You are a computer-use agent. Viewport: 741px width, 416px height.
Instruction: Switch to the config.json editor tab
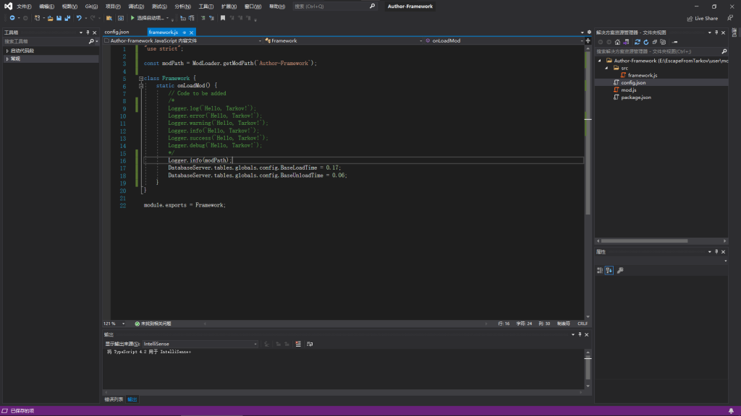(x=117, y=32)
